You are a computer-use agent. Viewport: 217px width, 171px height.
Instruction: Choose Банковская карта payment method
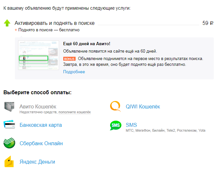point(41,125)
